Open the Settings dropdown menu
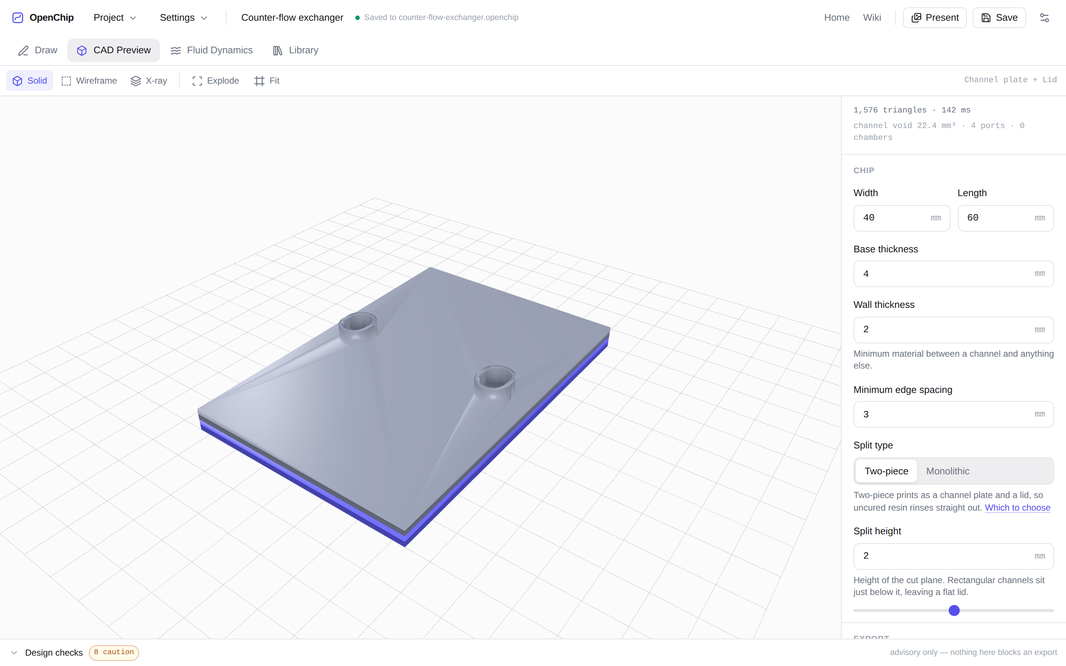The width and height of the screenshot is (1066, 666). [x=183, y=18]
